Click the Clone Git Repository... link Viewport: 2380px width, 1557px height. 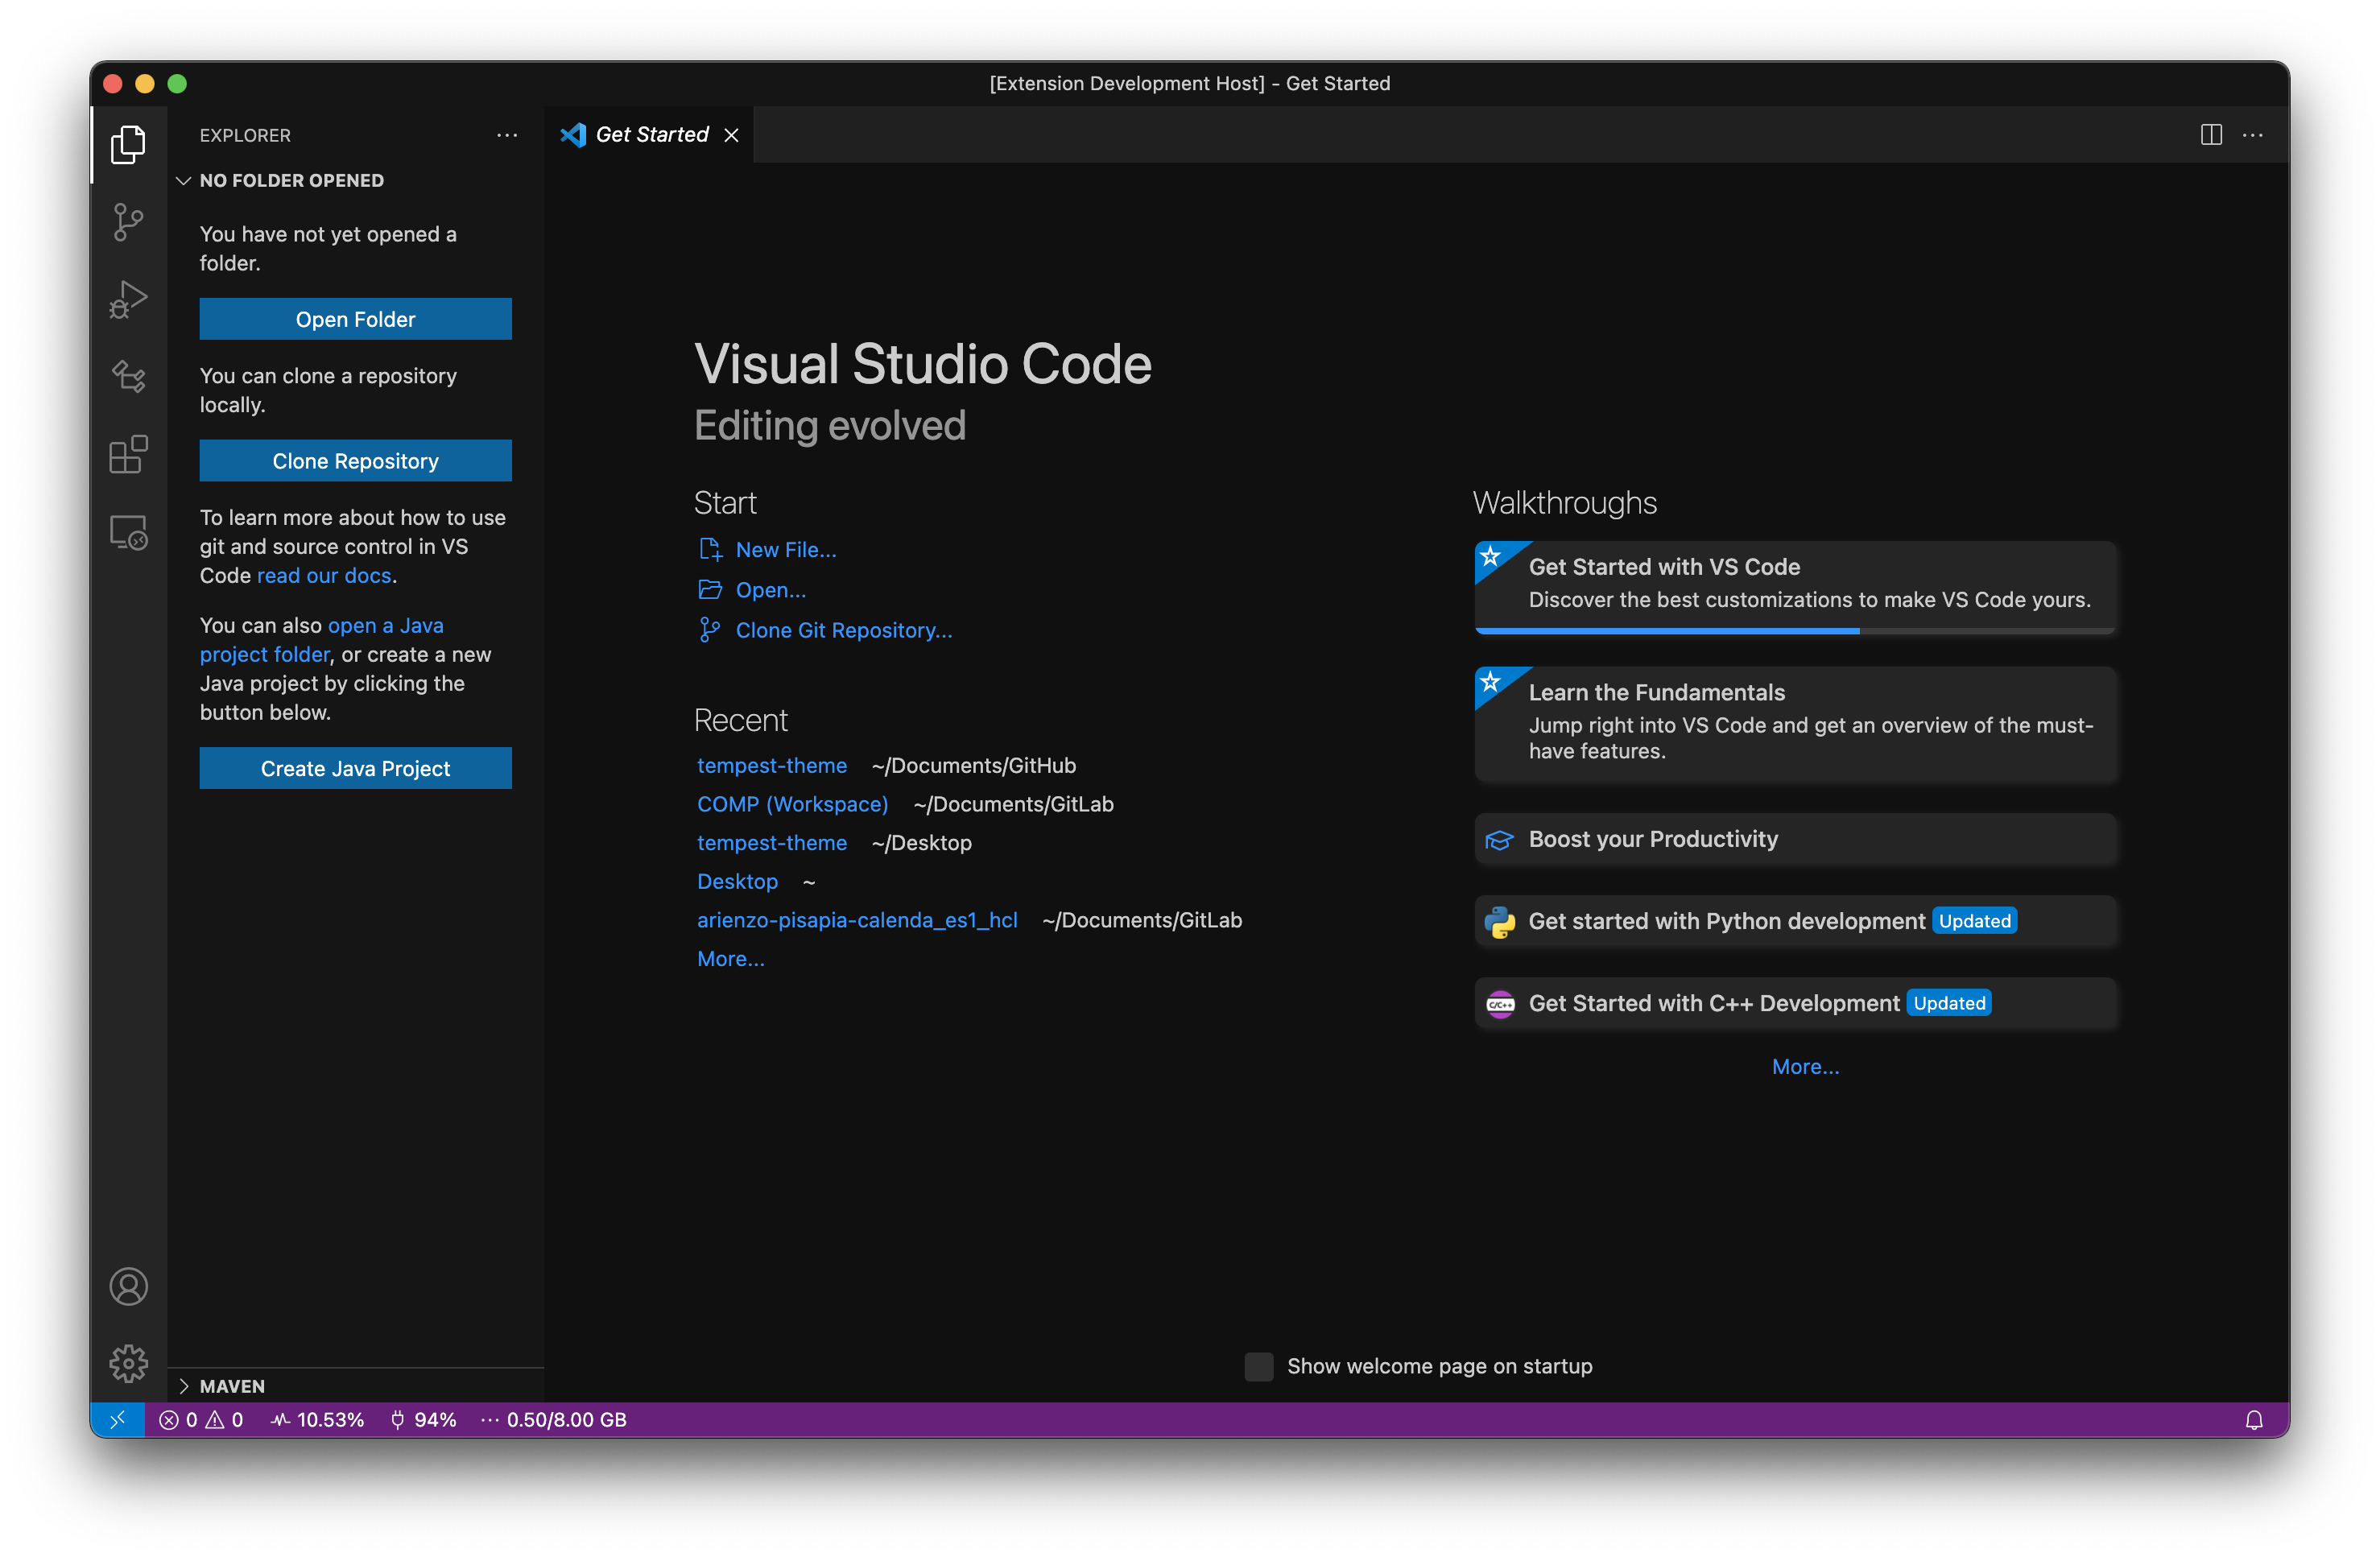844,630
